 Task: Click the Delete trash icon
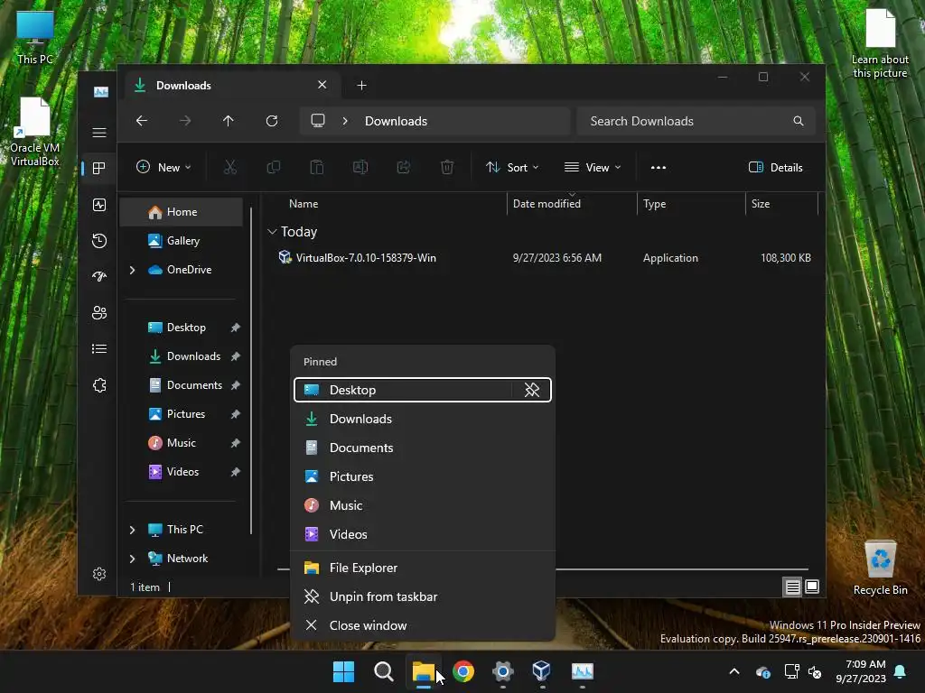[x=447, y=167]
